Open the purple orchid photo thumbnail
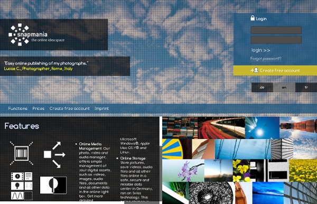The image size is (317, 204). [183, 170]
